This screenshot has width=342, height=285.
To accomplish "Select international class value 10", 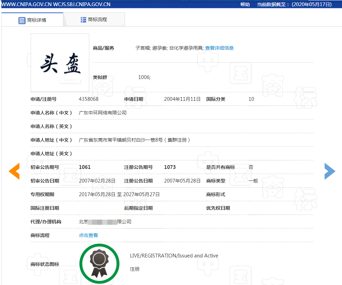I will 251,99.
